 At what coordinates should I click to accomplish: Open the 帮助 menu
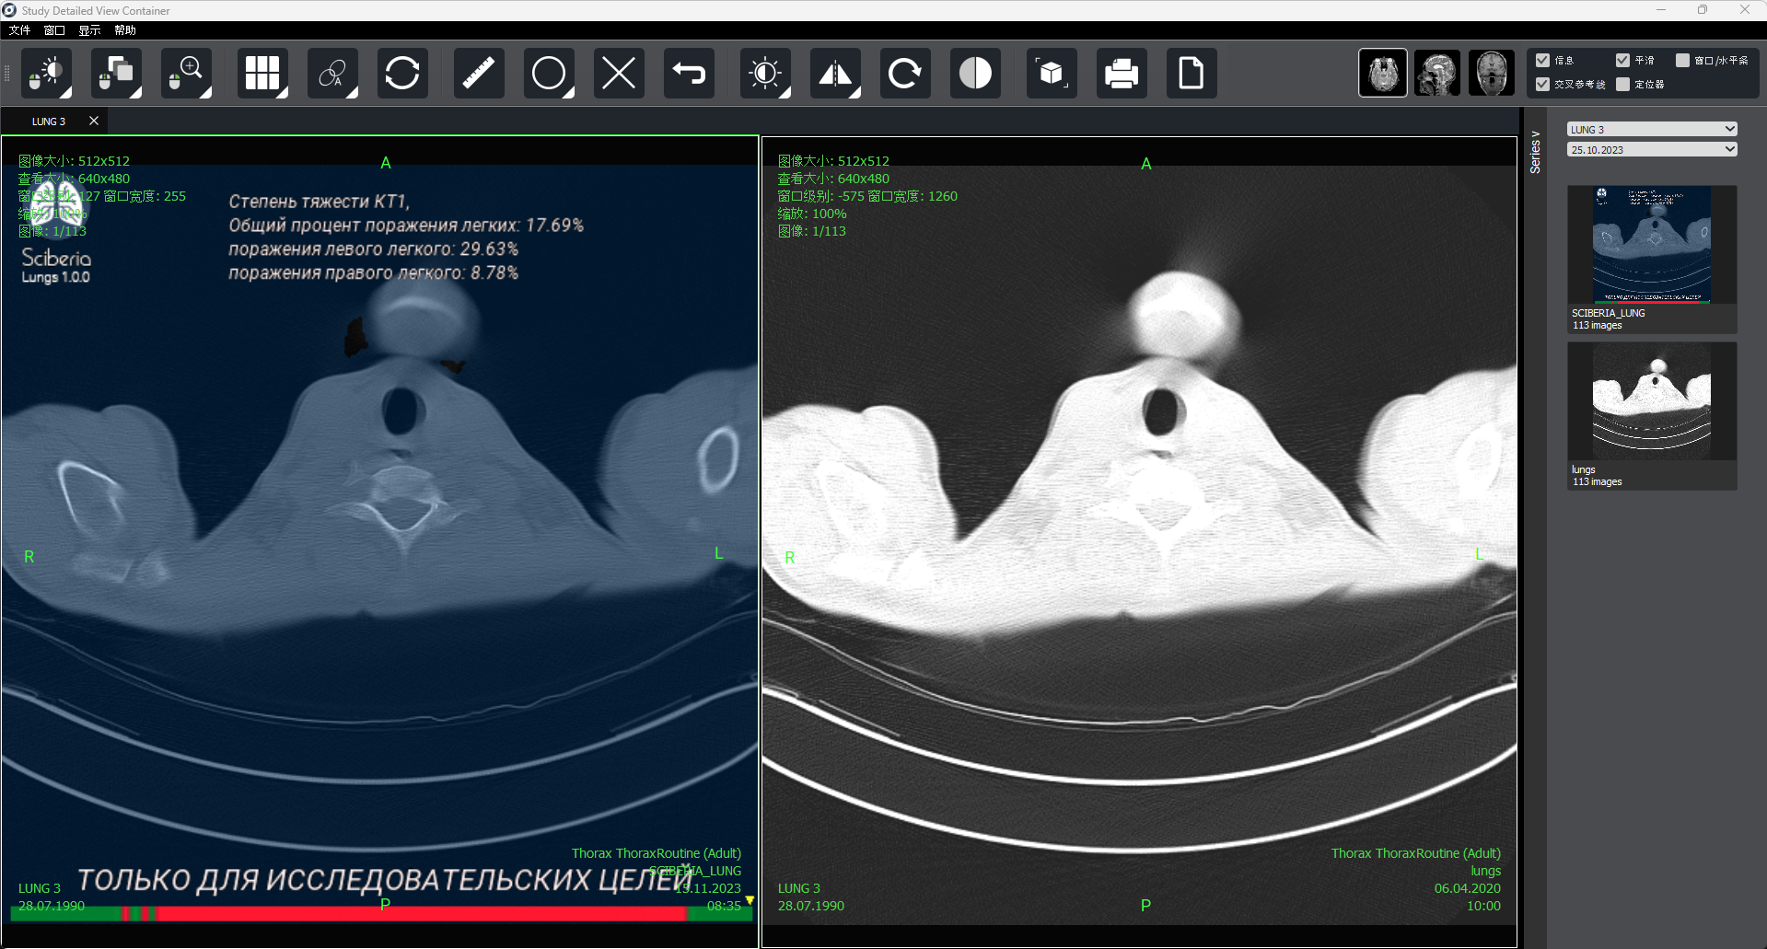pos(125,30)
